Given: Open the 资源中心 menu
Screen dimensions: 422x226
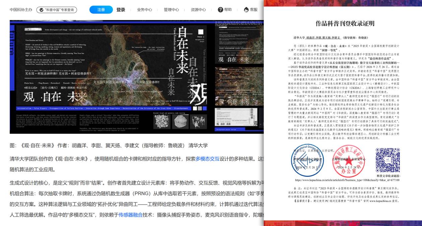Looking at the screenshot, I should pyautogui.click(x=199, y=10).
